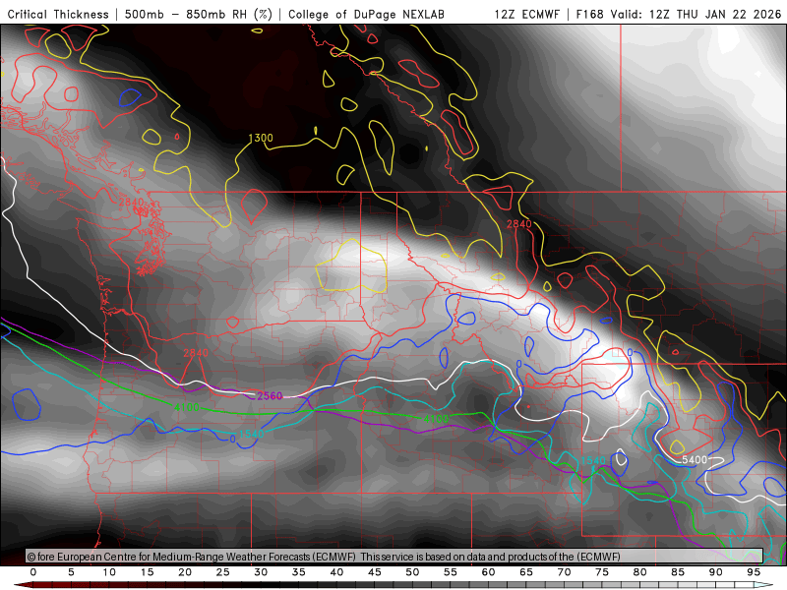Click "35" on the RH color scale

(x=299, y=572)
